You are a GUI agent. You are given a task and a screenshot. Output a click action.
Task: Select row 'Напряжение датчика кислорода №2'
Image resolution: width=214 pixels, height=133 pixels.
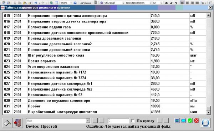104,89
